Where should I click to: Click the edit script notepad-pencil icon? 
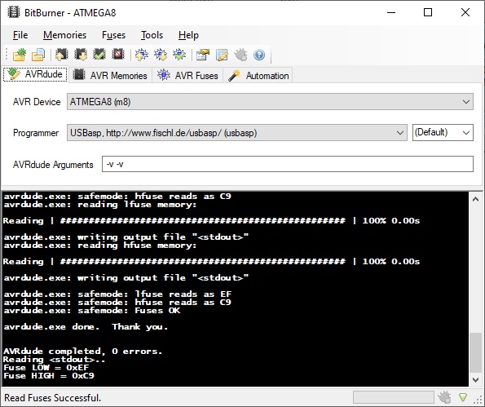(222, 55)
